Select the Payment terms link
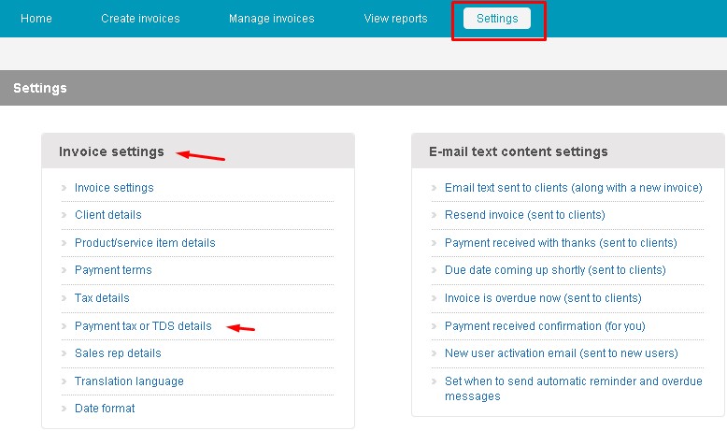 click(x=113, y=270)
